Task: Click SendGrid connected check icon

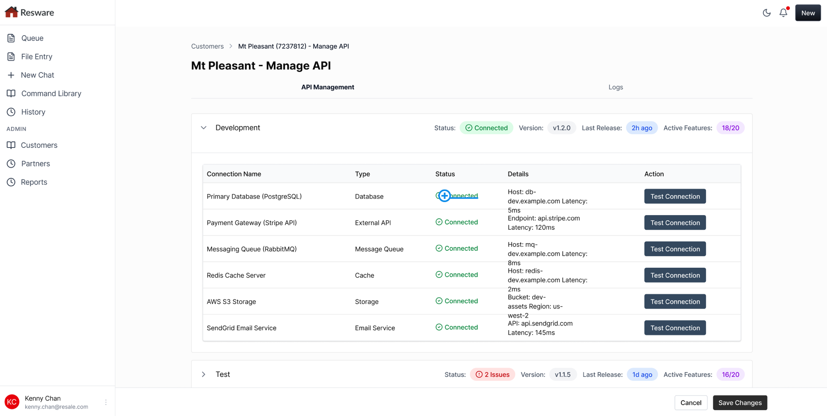Action: point(439,327)
